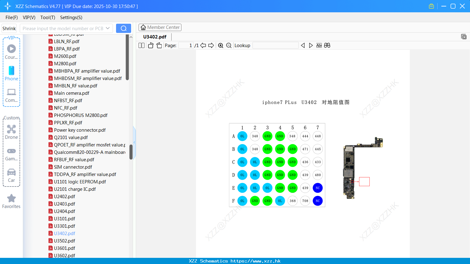Zoom in on the PDF
Viewport: 470px width, 264px height.
[221, 46]
